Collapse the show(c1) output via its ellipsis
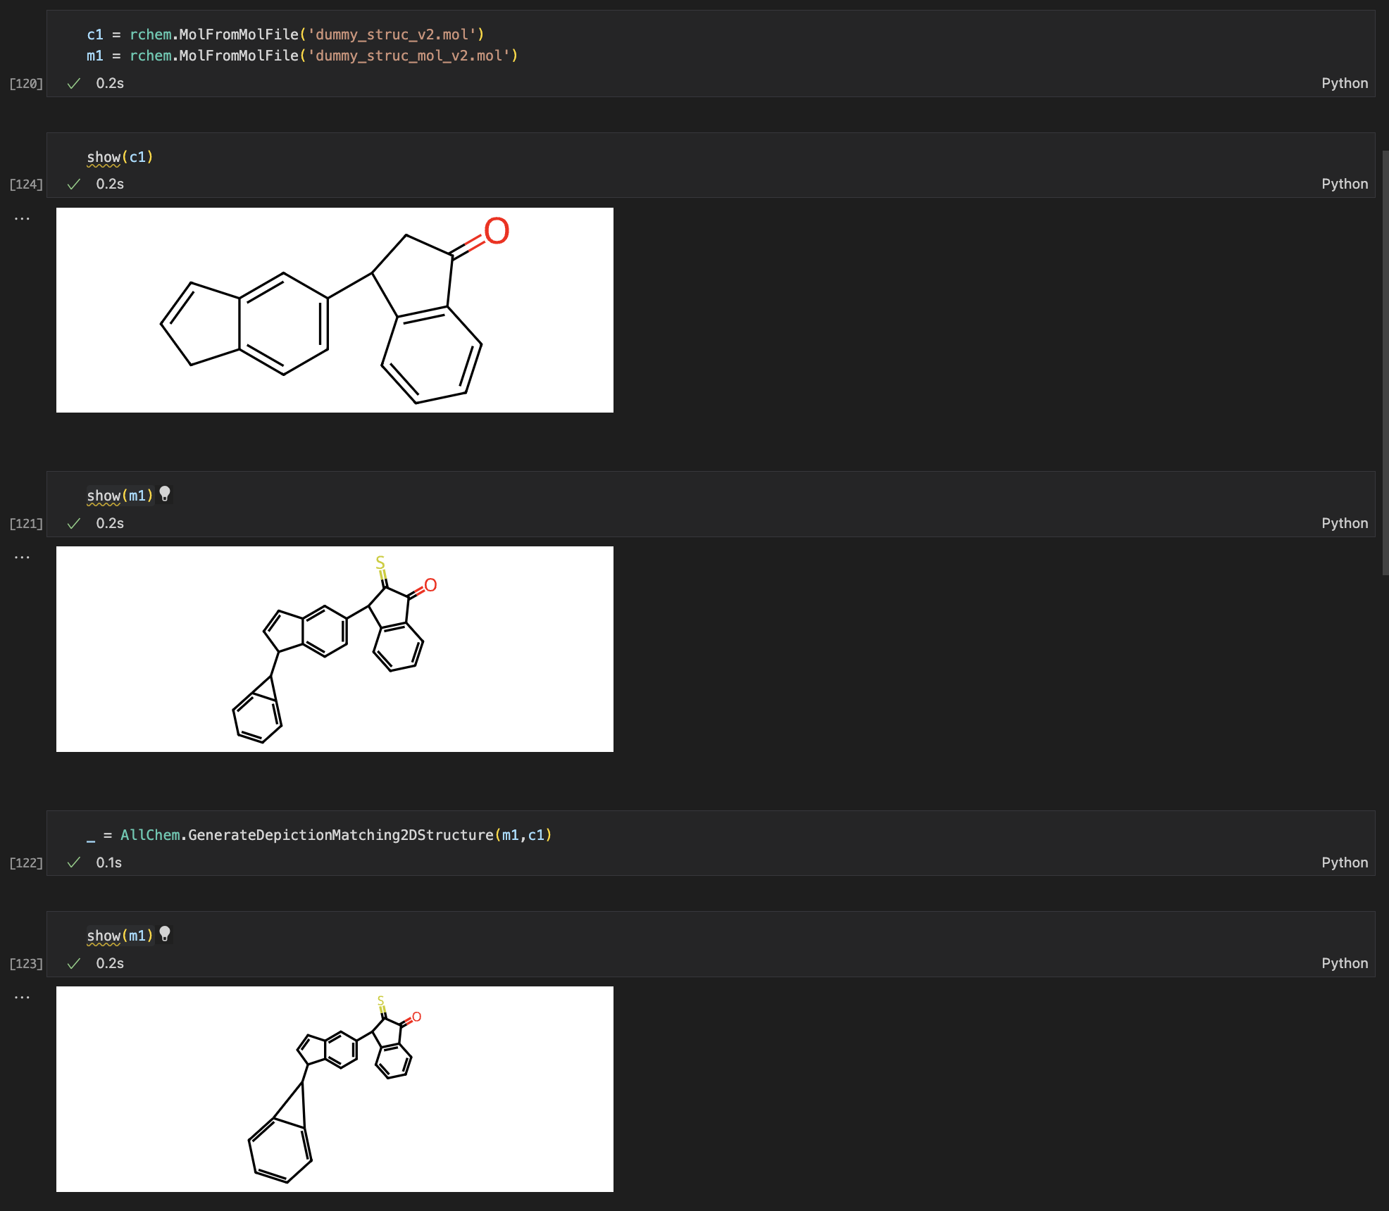The height and width of the screenshot is (1211, 1389). (22, 218)
